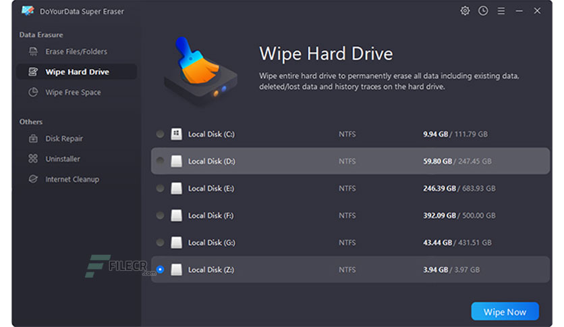Minimize the Super Eraser window

pos(519,11)
